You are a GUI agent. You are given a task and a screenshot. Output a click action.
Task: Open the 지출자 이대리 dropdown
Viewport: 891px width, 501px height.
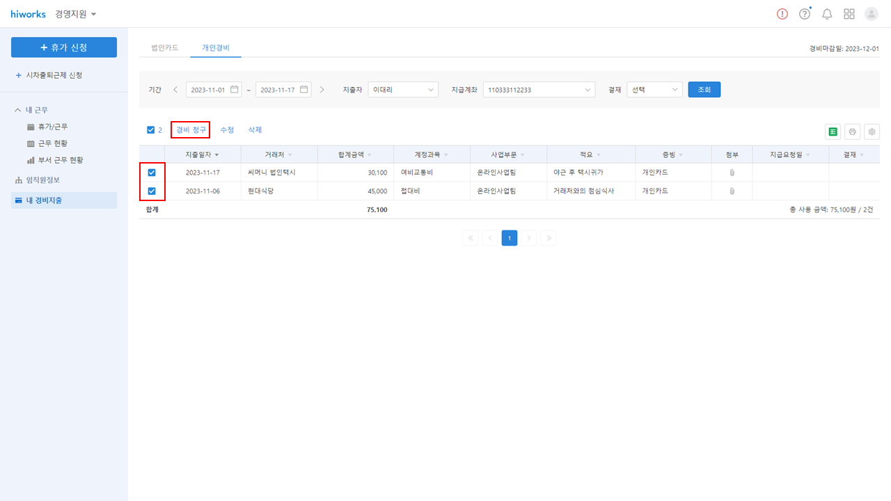coord(403,90)
